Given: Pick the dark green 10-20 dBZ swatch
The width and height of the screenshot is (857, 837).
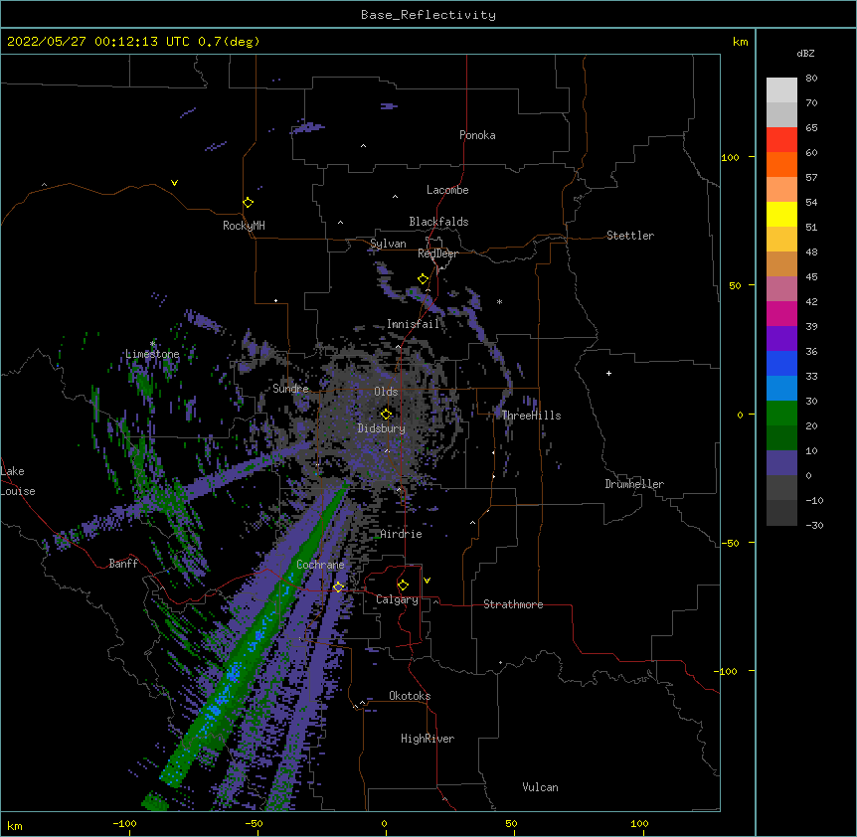Looking at the screenshot, I should [781, 438].
